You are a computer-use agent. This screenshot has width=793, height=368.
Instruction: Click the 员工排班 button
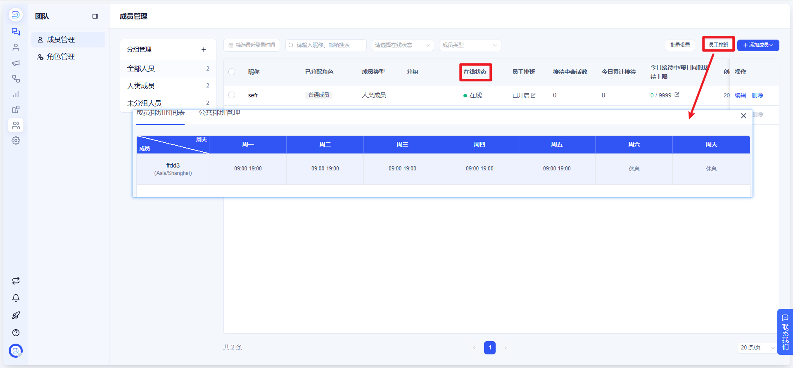pos(719,45)
